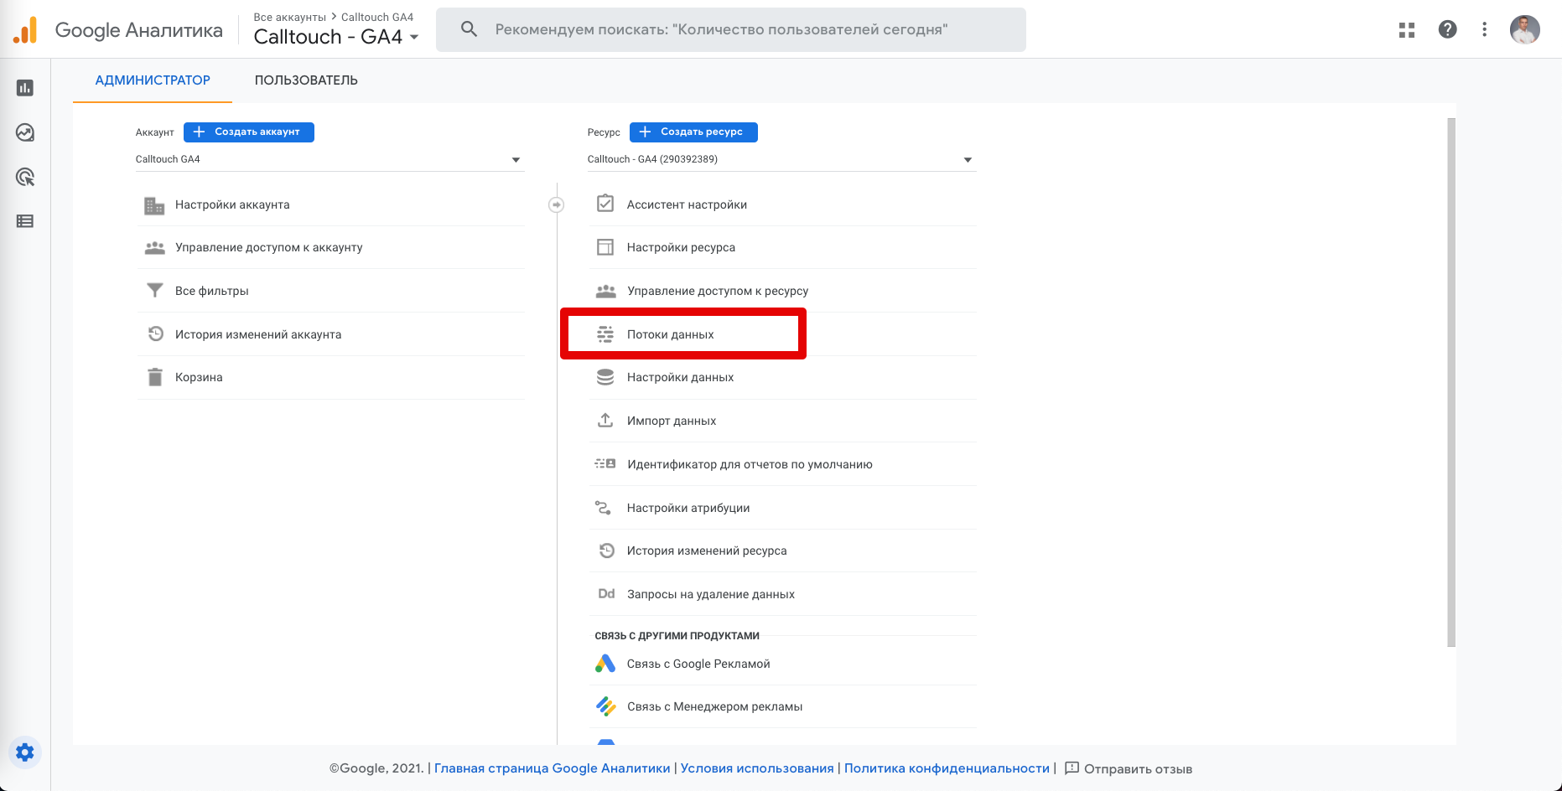Select the second sidebar navigation icon

(x=24, y=132)
